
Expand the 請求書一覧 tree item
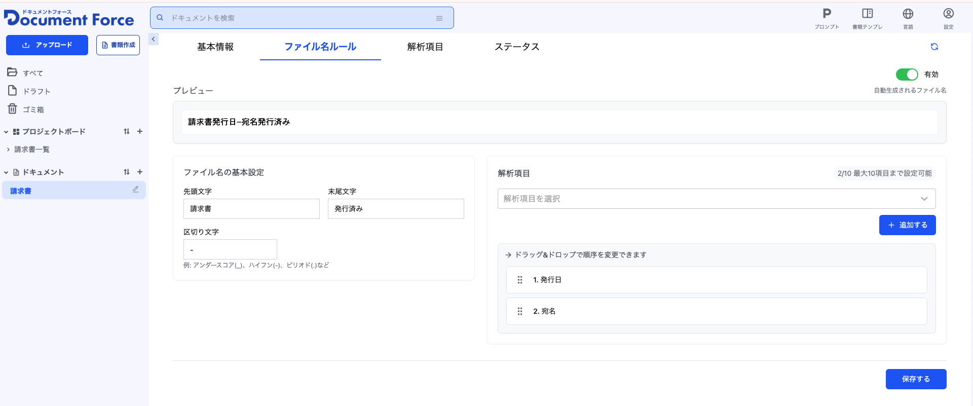click(x=8, y=150)
